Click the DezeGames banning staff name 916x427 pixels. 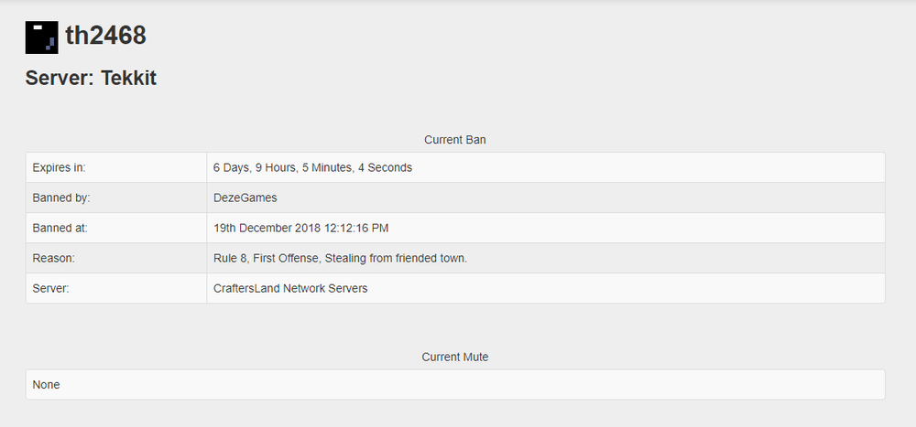pyautogui.click(x=245, y=197)
